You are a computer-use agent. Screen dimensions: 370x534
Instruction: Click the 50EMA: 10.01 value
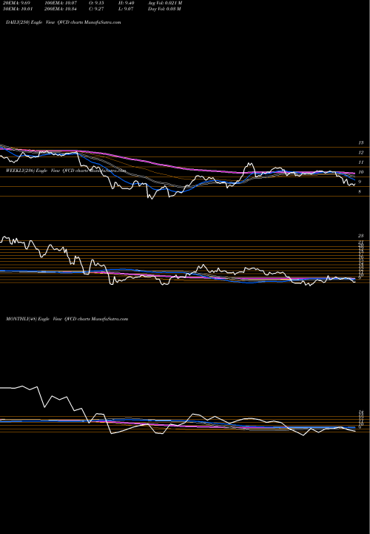point(18,9)
